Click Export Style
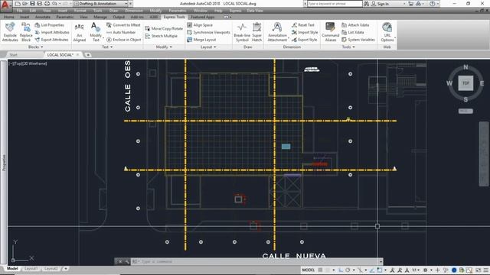This screenshot has width=490, height=275. pos(305,40)
